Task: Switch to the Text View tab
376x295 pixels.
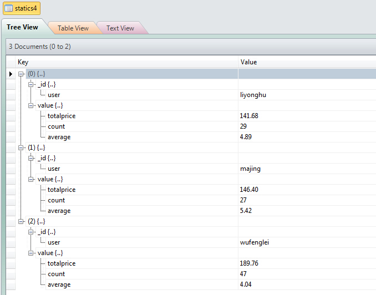Action: (120, 28)
